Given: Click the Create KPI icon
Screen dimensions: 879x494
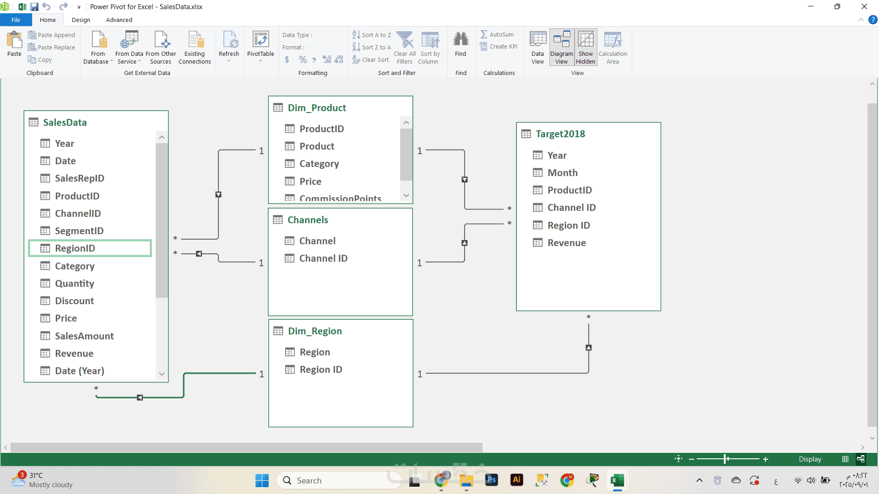Looking at the screenshot, I should (x=484, y=47).
